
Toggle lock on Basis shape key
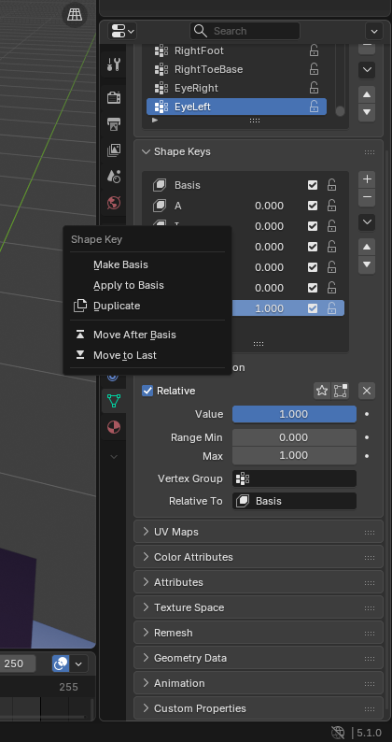pos(332,185)
